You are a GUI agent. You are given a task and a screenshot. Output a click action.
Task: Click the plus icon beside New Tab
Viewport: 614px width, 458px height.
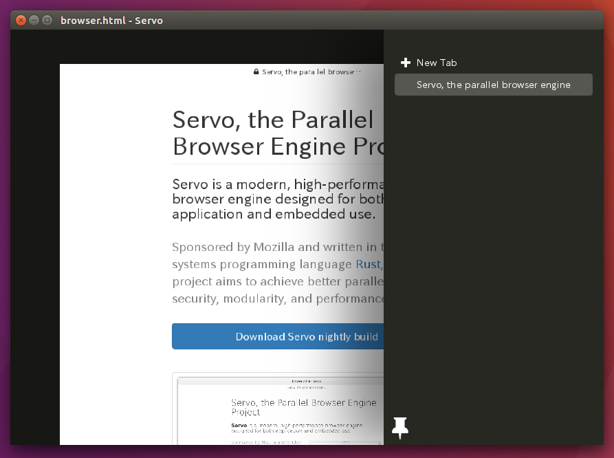(x=406, y=63)
